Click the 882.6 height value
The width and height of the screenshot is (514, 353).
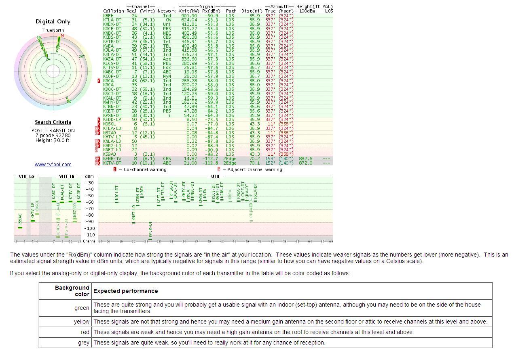(306, 159)
